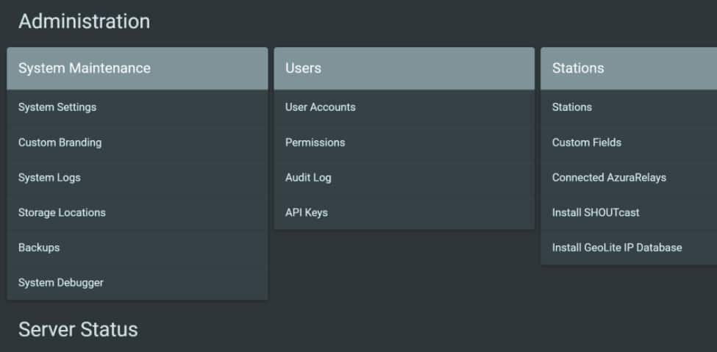Open the Backups page

click(x=39, y=248)
